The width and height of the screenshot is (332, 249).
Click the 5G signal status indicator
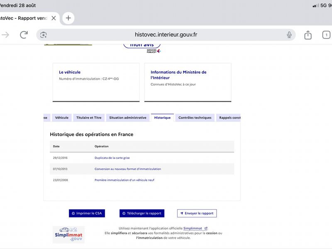[x=319, y=5]
